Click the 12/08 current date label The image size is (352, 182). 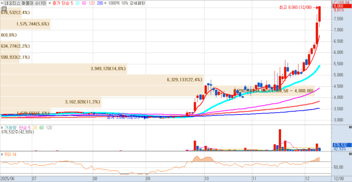click(x=339, y=179)
